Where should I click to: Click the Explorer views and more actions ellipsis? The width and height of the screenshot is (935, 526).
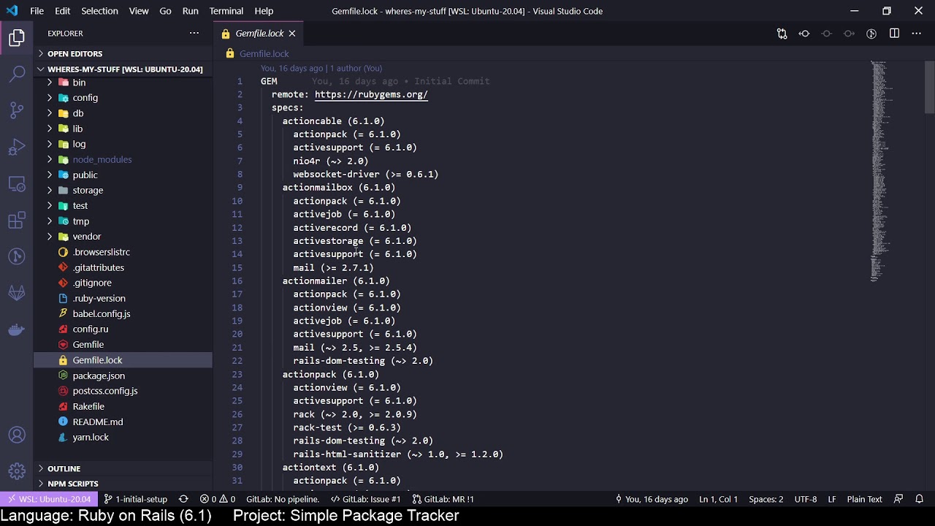pos(194,33)
